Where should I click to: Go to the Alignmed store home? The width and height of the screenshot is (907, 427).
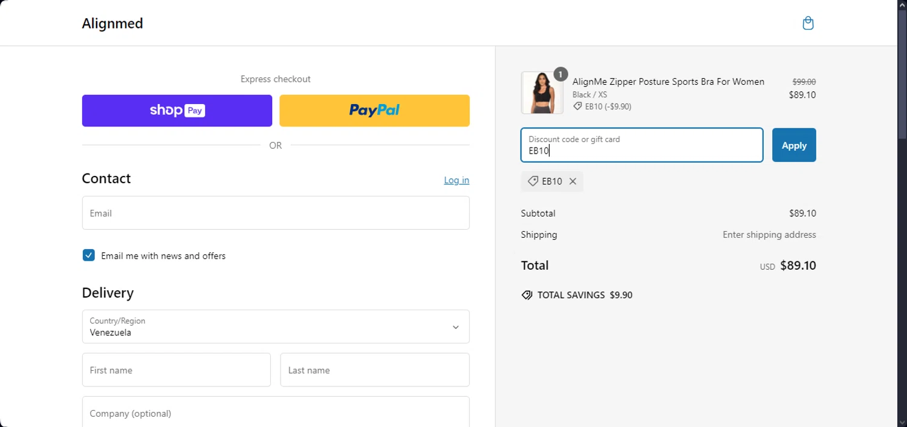pyautogui.click(x=112, y=24)
